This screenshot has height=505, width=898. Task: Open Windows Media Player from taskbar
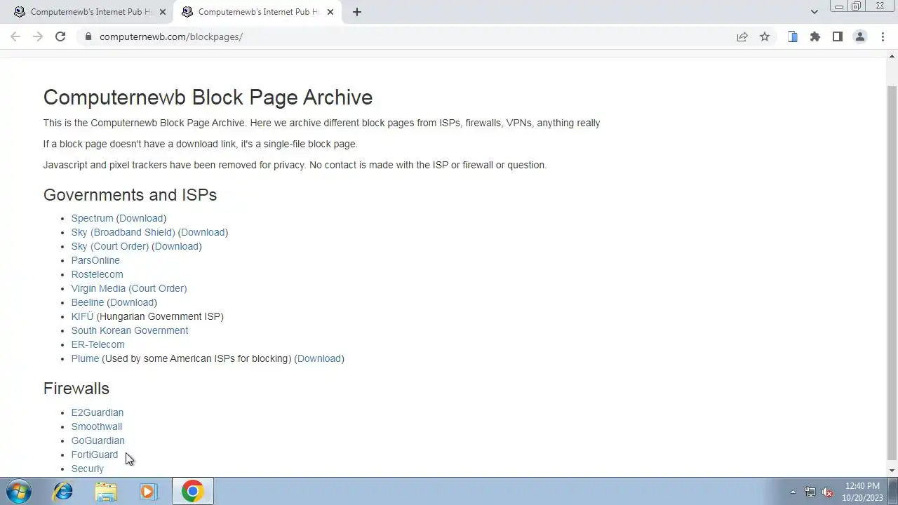[148, 491]
